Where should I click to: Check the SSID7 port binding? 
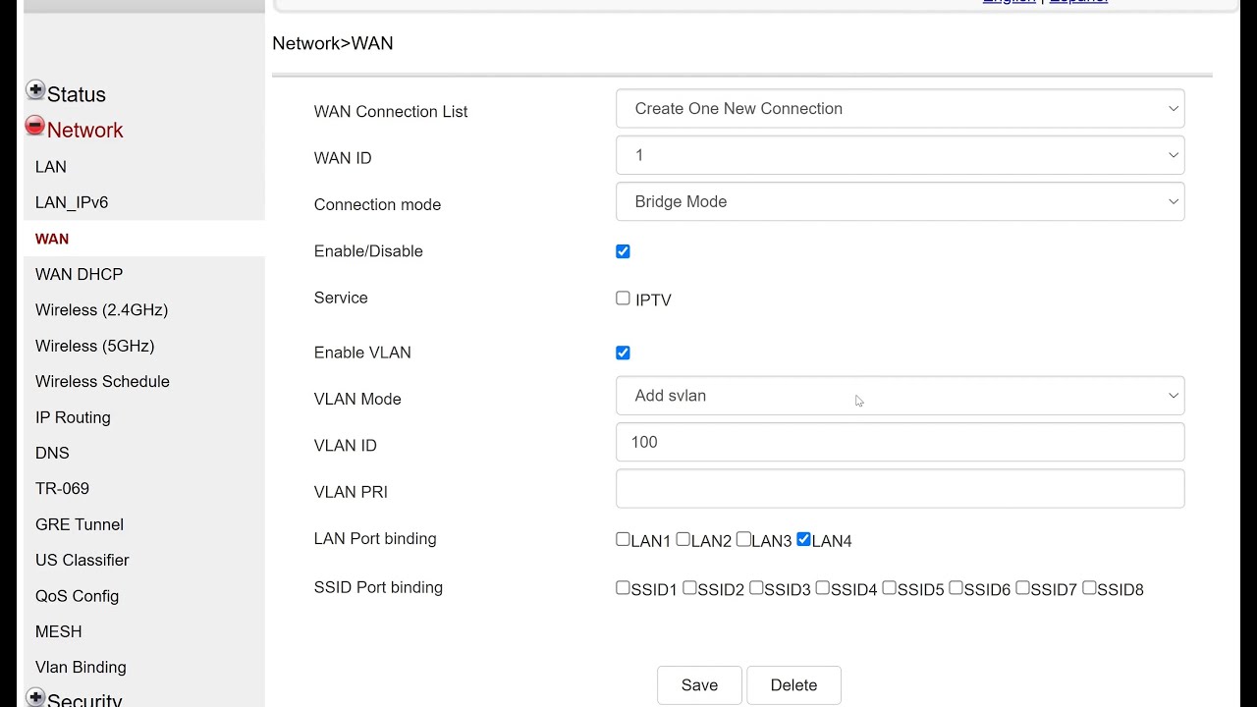[x=1022, y=588]
